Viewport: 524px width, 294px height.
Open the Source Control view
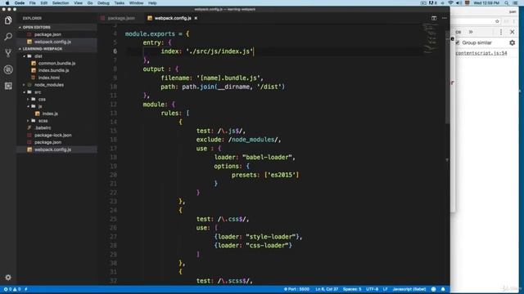[8, 52]
